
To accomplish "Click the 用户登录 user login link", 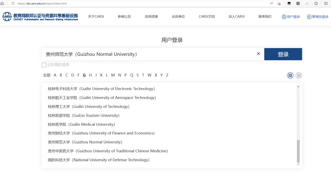I will 291,17.
